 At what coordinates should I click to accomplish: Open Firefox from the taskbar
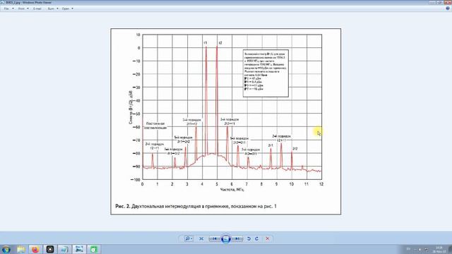tap(35, 249)
